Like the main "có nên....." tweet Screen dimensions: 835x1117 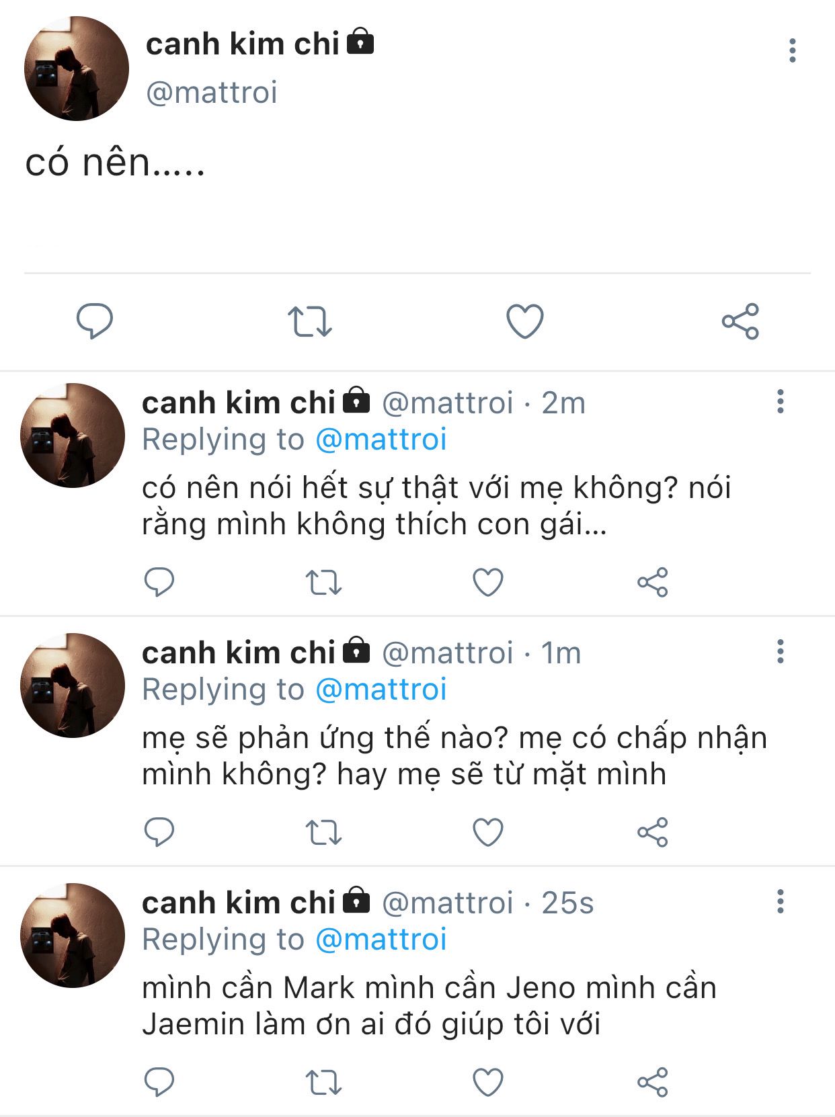point(524,321)
